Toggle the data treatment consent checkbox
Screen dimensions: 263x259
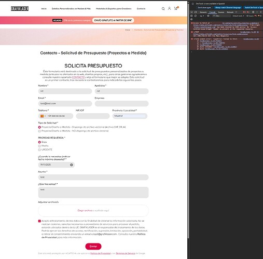coord(39,221)
